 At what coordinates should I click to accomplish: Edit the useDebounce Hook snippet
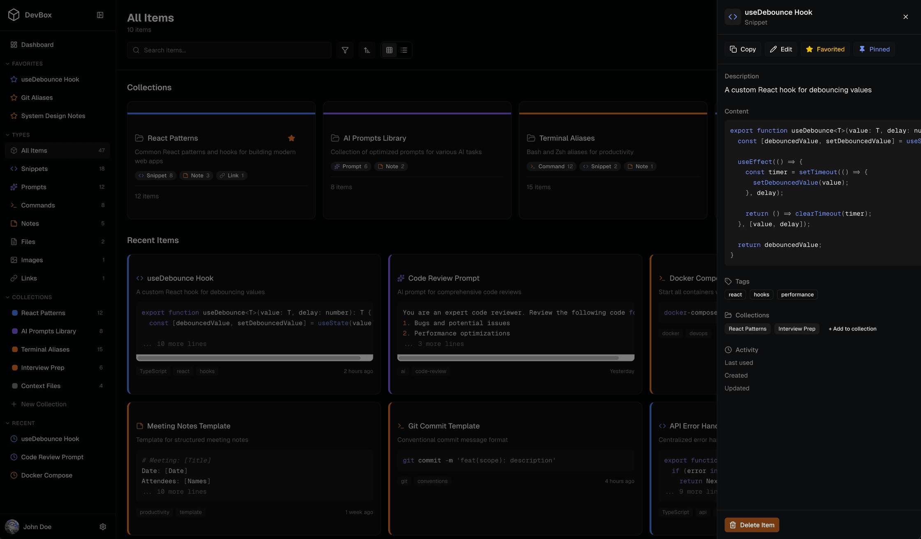coord(781,49)
